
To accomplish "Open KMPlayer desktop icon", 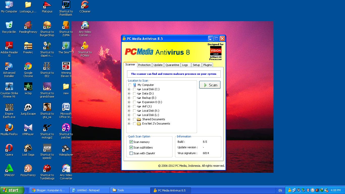I will (28, 130).
